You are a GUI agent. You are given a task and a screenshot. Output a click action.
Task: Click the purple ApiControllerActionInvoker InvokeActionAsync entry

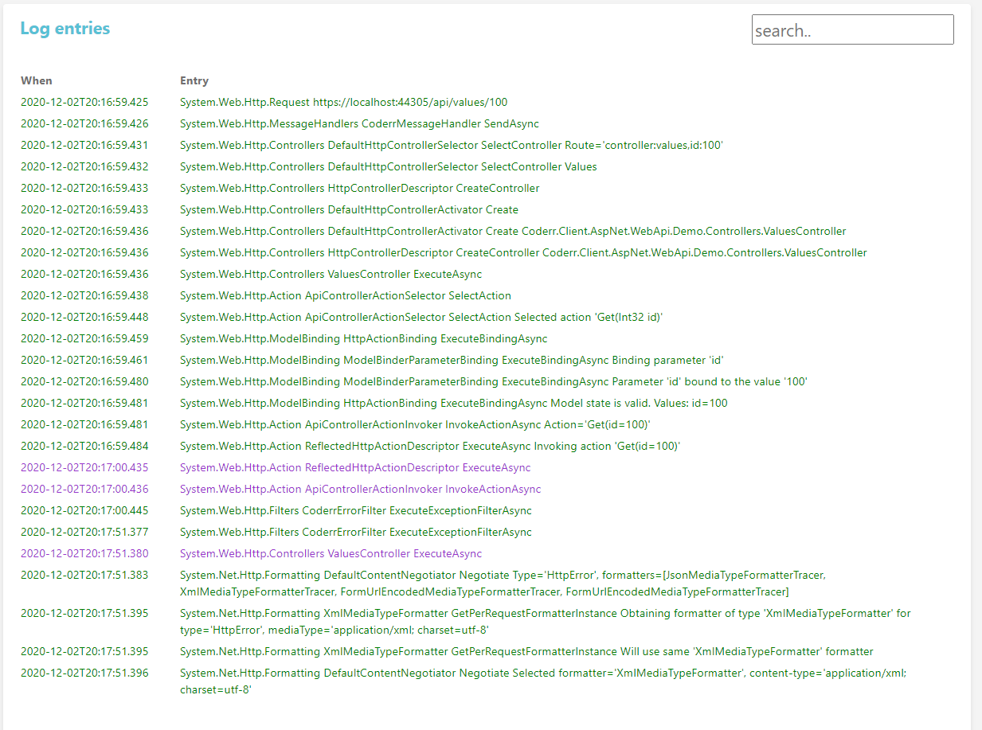[x=360, y=489]
